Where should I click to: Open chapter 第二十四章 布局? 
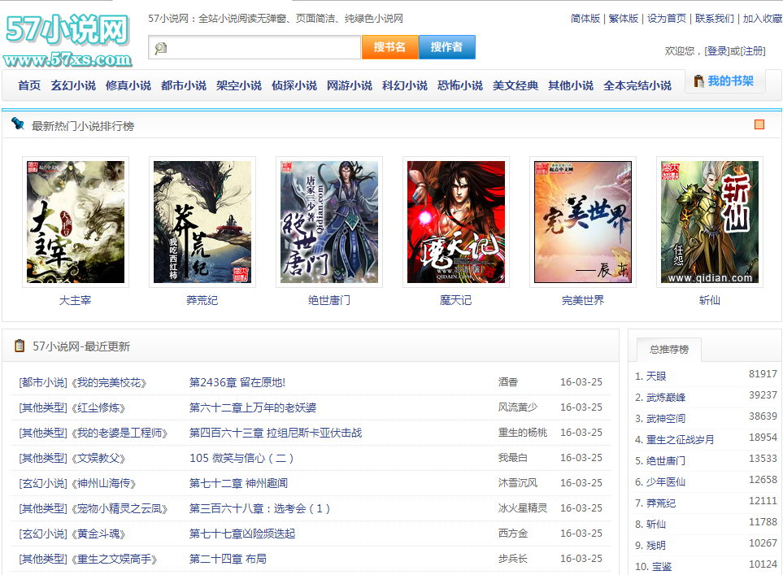pos(228,559)
